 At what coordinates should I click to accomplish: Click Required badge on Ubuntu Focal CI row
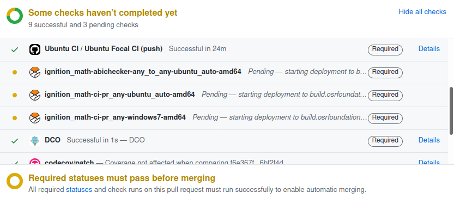tap(385, 49)
